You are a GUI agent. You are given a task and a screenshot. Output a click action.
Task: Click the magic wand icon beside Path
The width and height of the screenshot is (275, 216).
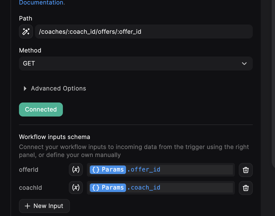[26, 32]
